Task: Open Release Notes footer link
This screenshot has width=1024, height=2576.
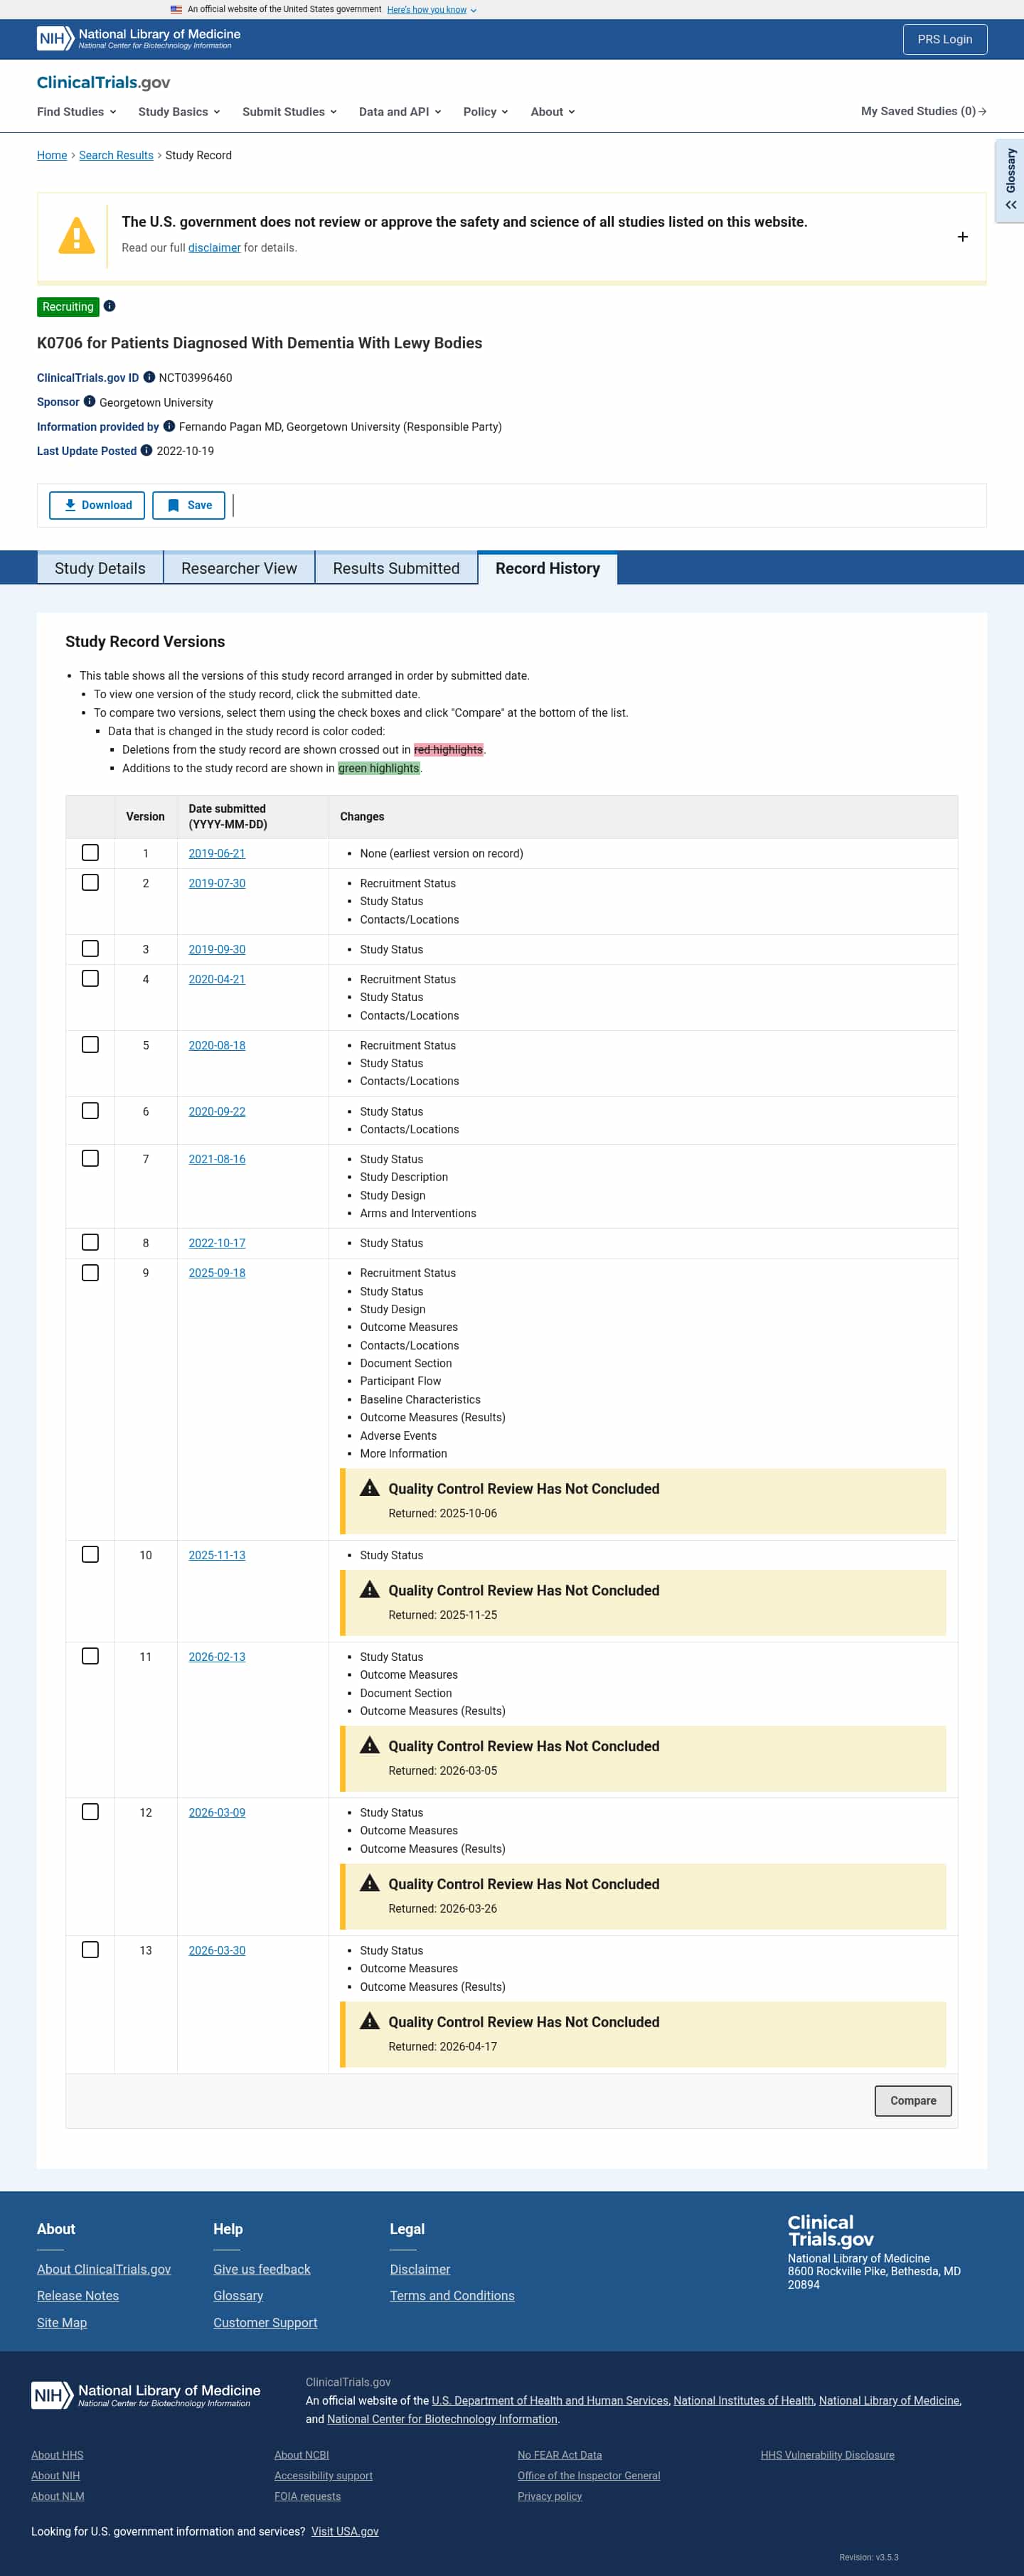Action: (x=78, y=2296)
